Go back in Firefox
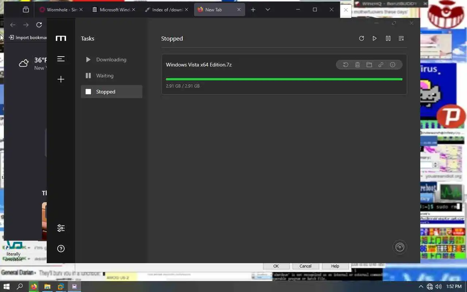 (13, 25)
